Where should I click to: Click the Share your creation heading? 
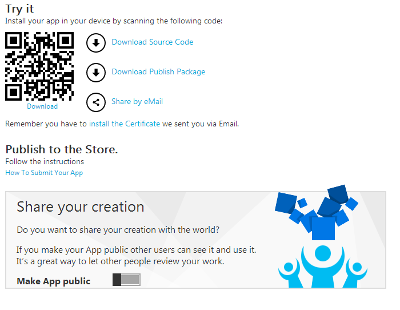[81, 207]
